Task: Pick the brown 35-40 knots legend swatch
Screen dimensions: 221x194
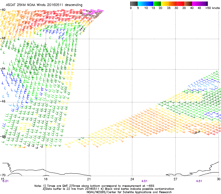Action: 188,4
